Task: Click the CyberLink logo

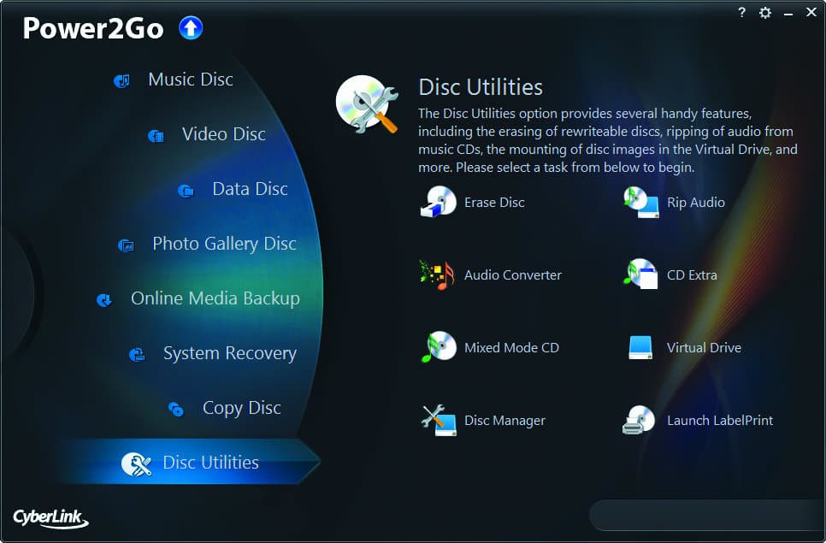Action: [50, 517]
